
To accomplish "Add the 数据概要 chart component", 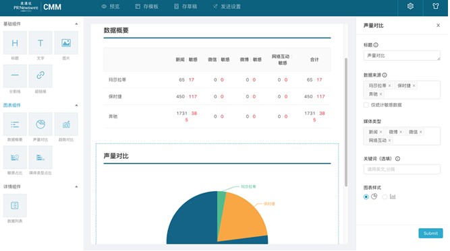I will point(15,124).
